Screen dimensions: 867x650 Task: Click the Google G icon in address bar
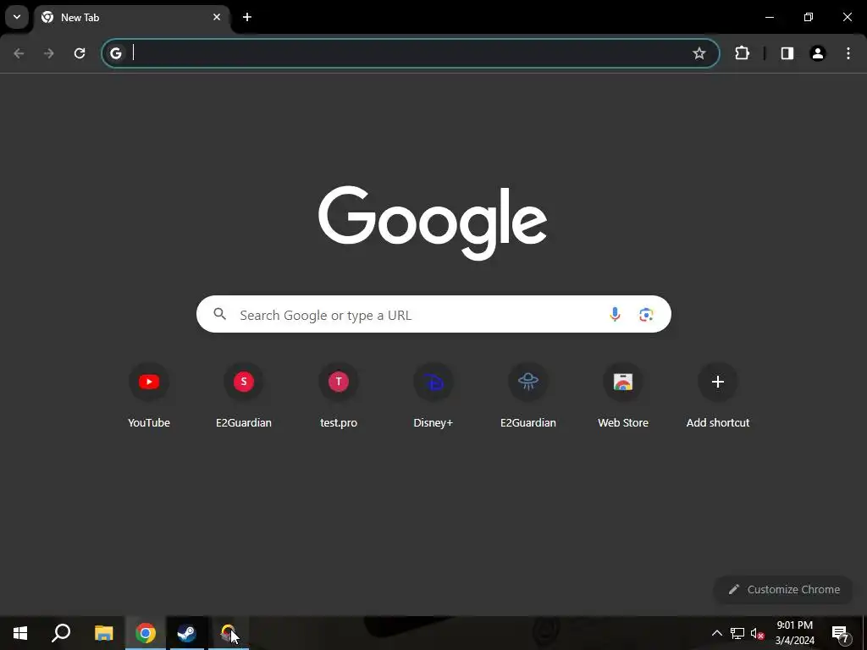[x=115, y=53]
